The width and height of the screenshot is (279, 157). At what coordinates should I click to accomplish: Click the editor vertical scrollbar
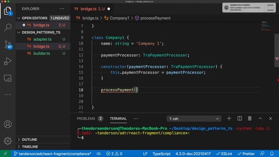click(x=277, y=50)
